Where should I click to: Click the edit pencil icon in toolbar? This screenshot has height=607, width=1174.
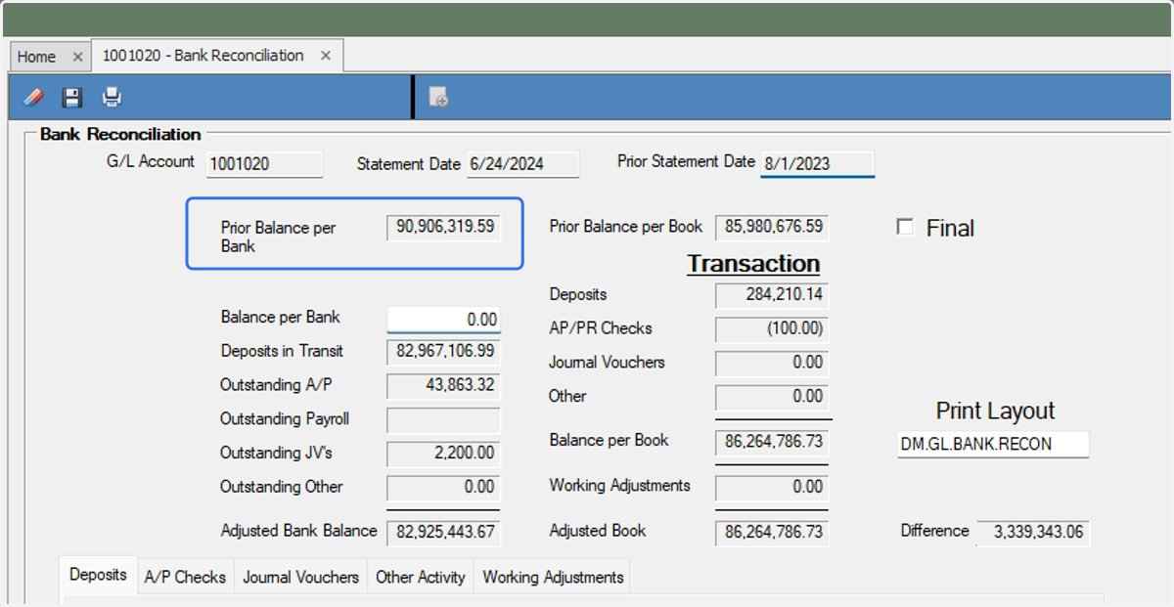click(33, 97)
